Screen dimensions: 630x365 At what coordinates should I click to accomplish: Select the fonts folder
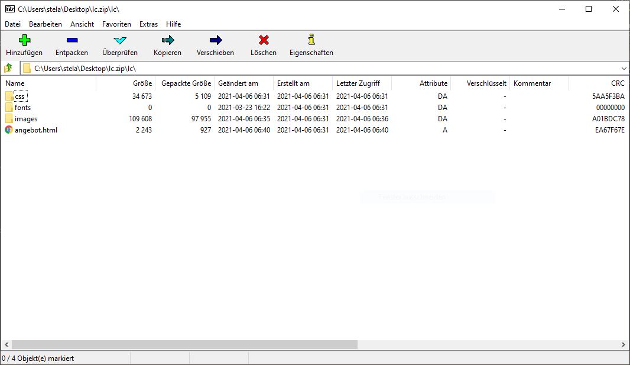[x=22, y=108]
